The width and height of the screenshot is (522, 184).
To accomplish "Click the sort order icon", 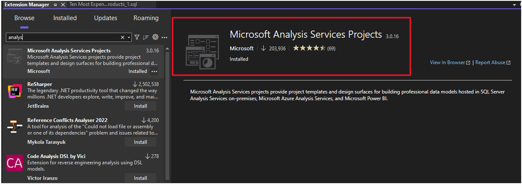I will (146, 37).
